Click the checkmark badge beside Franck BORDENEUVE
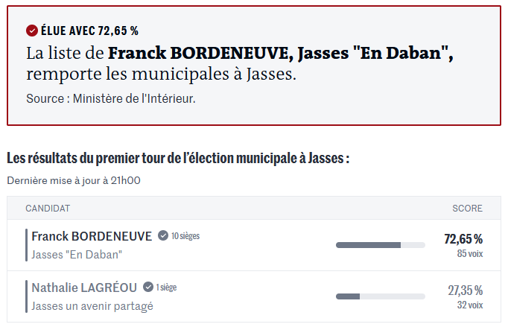The image size is (508, 327). (x=162, y=236)
